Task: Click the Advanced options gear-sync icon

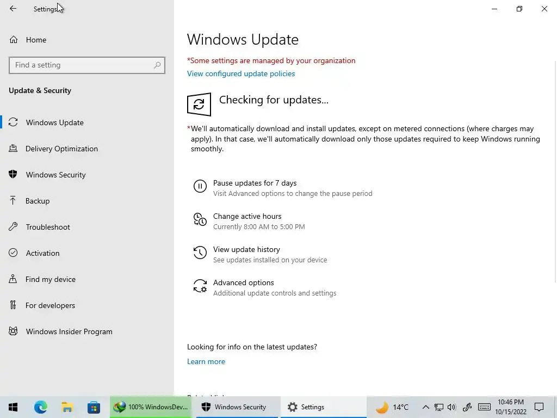Action: (200, 286)
